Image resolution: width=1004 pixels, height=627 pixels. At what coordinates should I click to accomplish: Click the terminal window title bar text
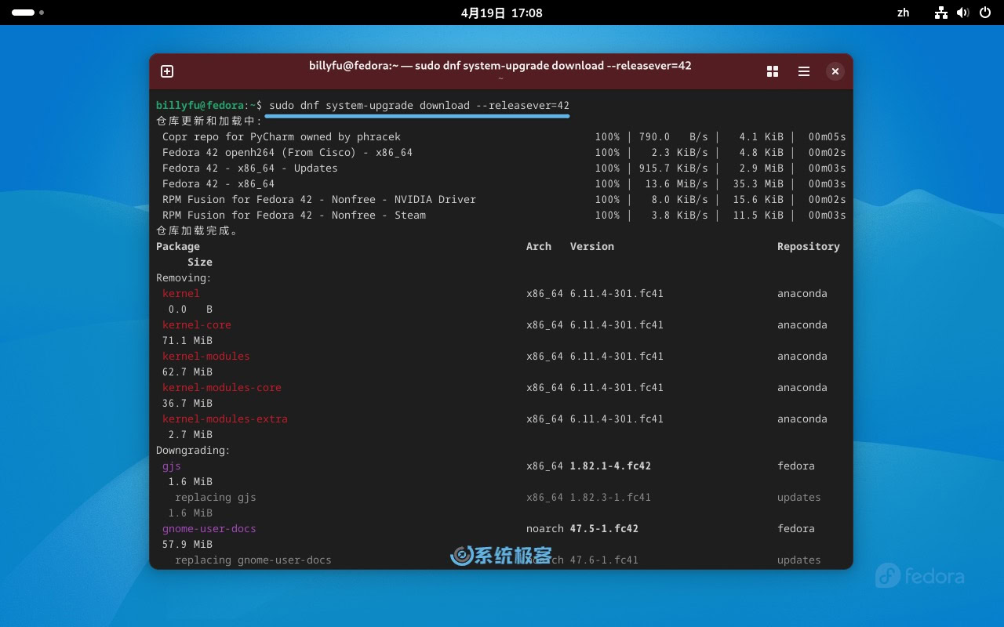(x=500, y=66)
